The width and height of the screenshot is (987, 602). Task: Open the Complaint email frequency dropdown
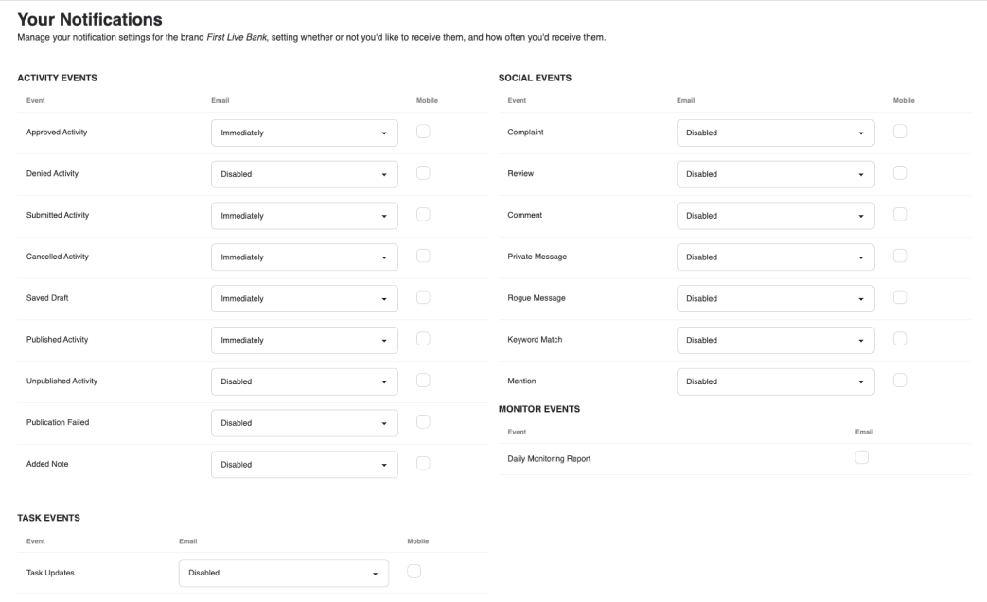tap(775, 133)
